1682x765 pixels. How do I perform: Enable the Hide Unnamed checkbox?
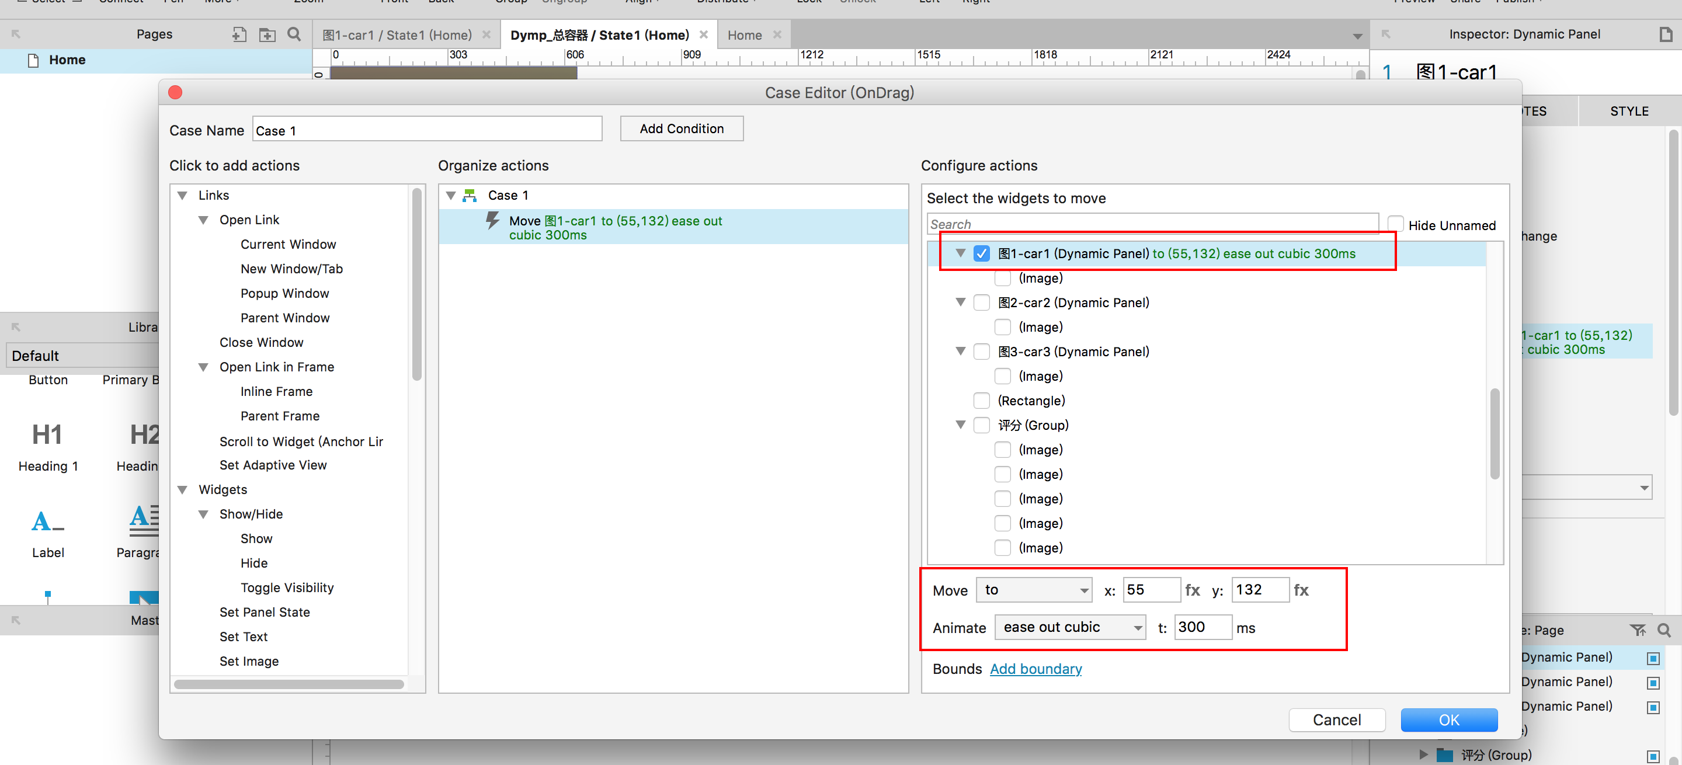[x=1395, y=225]
